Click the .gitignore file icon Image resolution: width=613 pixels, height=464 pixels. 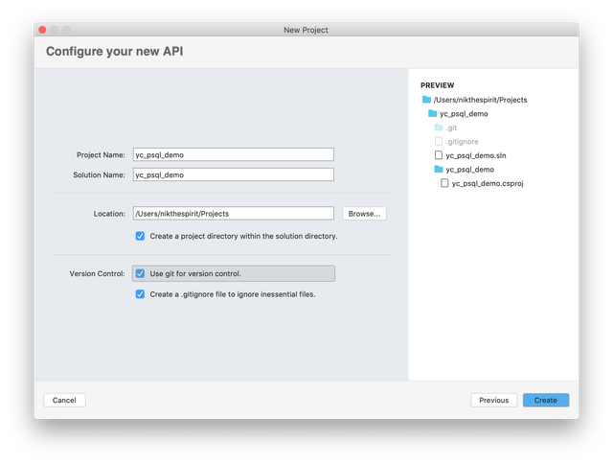tap(439, 141)
